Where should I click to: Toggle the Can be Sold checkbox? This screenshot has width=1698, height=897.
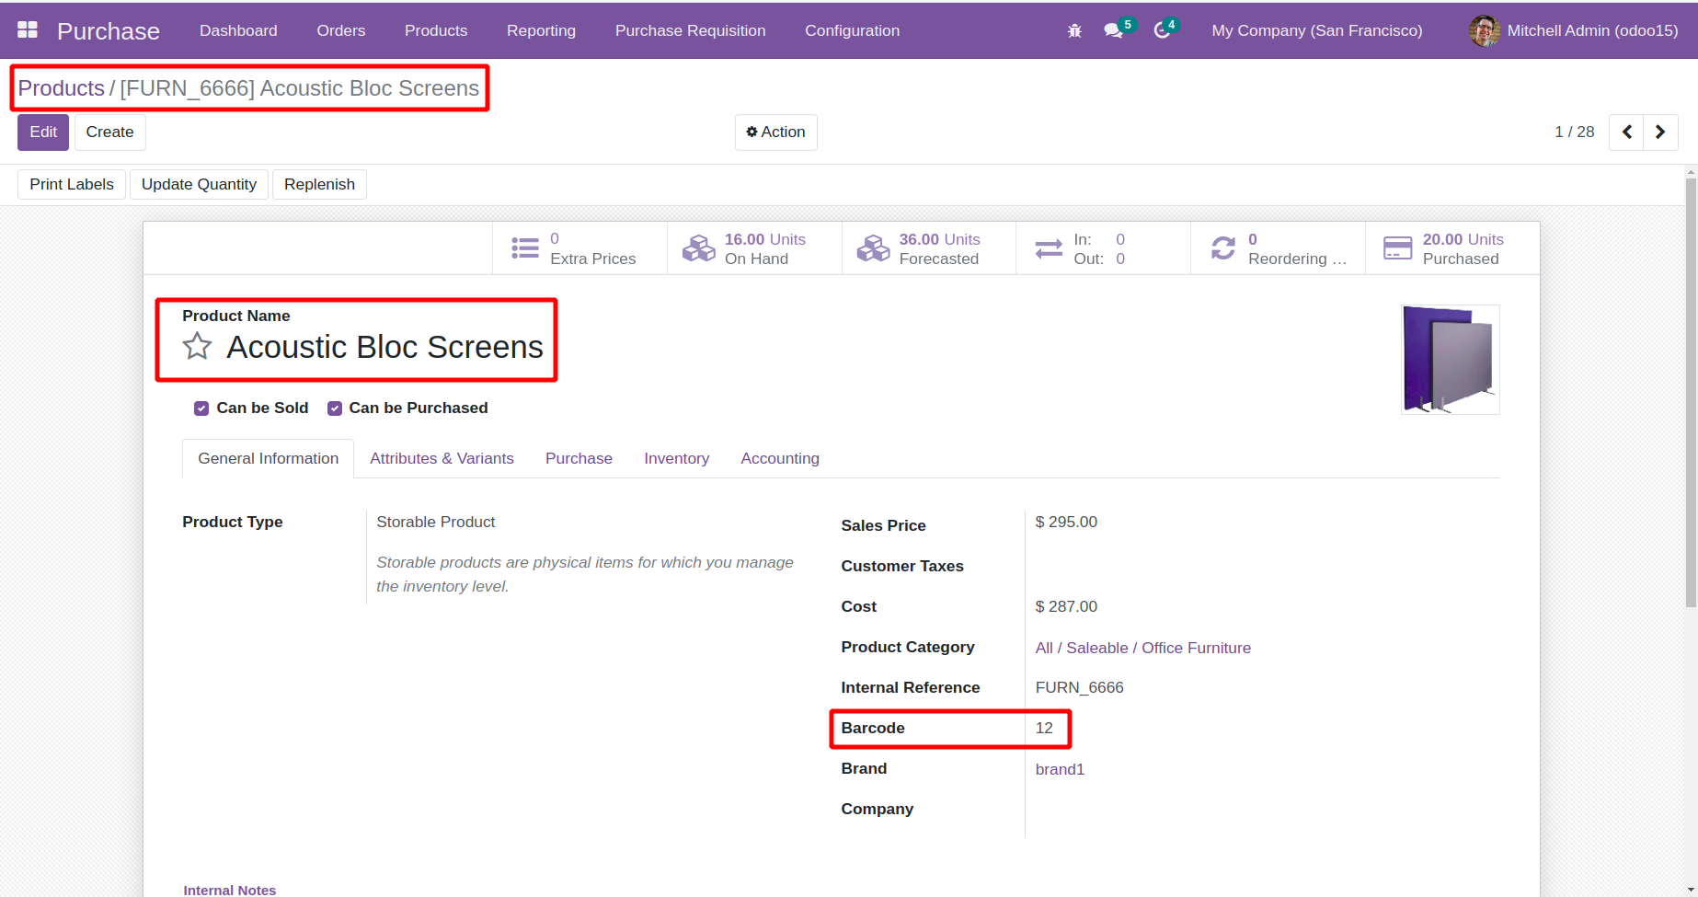pyautogui.click(x=201, y=408)
